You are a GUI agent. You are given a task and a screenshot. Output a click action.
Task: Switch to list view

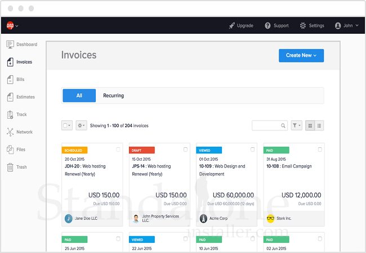(319, 125)
